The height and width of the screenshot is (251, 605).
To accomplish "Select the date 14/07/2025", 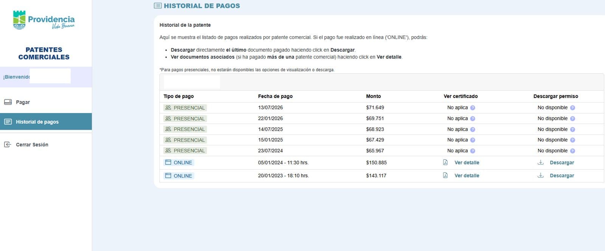I will [270, 129].
